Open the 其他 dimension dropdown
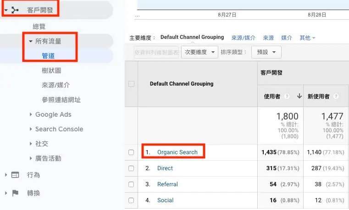Image resolution: width=349 pixels, height=210 pixels. (307, 38)
